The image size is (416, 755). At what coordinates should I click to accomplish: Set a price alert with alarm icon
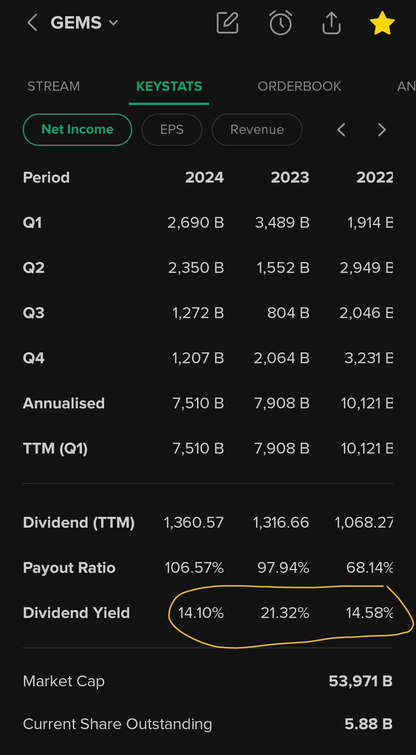tap(280, 23)
